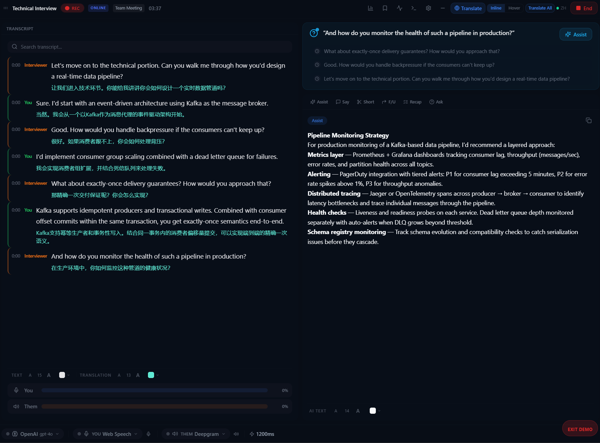
Task: Pick the translation text color swatch
Action: pos(151,375)
